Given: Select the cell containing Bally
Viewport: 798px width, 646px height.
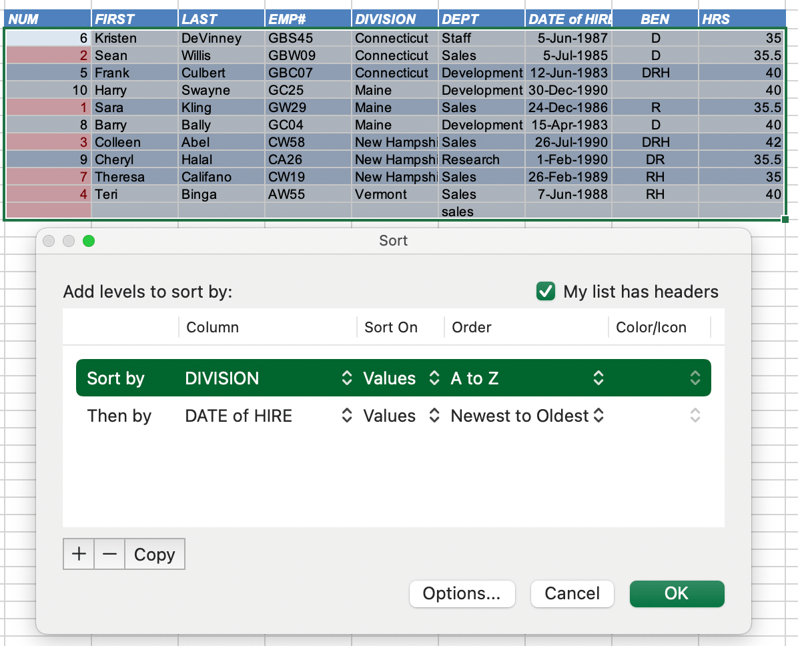Looking at the screenshot, I should [x=222, y=125].
